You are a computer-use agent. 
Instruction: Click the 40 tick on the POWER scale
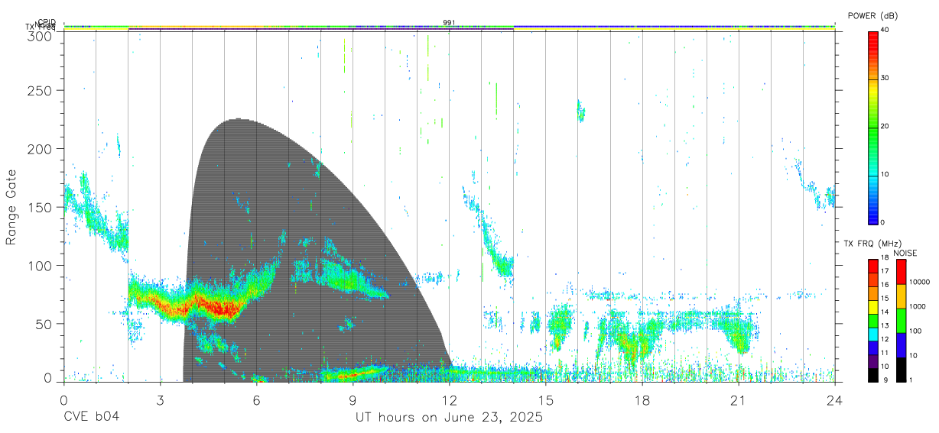click(x=885, y=30)
